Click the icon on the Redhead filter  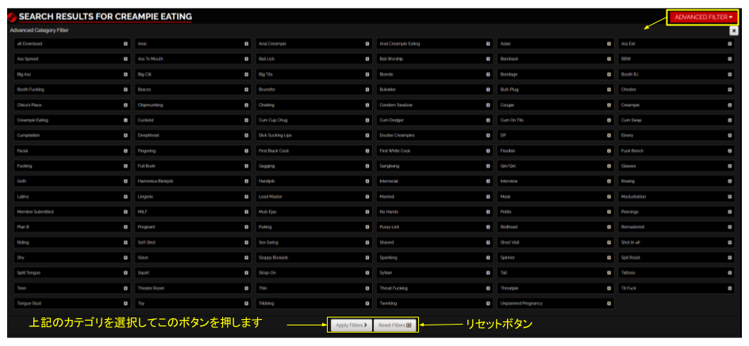click(609, 227)
